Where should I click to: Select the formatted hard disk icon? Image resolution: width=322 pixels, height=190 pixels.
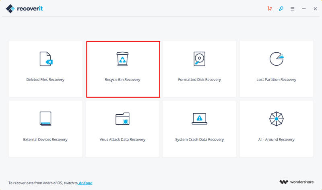pyautogui.click(x=199, y=59)
